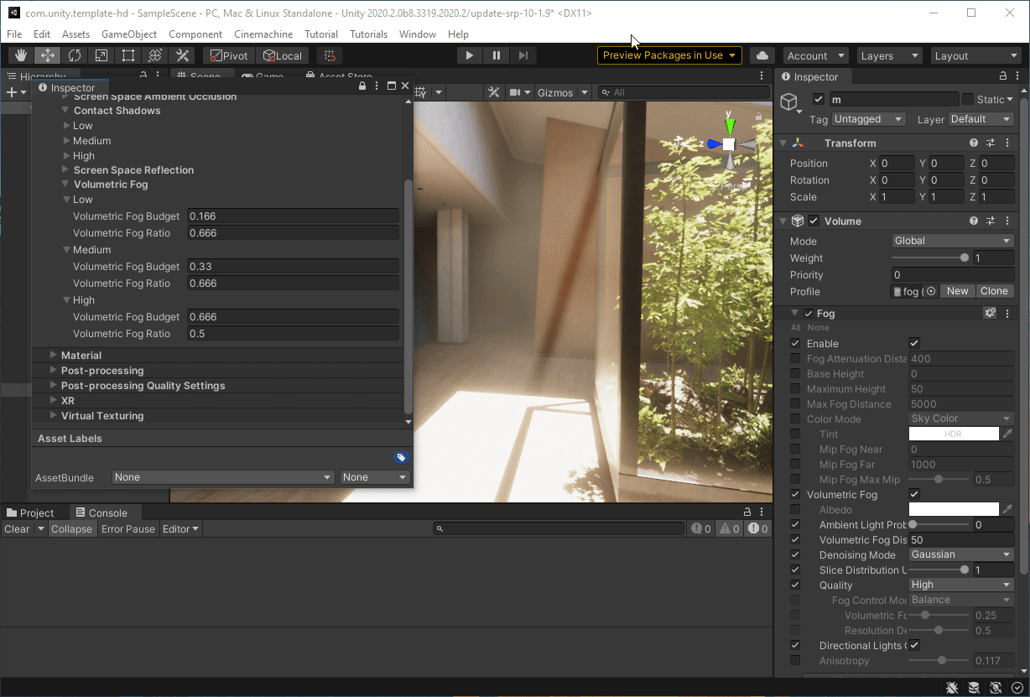The height and width of the screenshot is (697, 1030).
Task: Open profile object picker circle icon
Action: click(931, 292)
